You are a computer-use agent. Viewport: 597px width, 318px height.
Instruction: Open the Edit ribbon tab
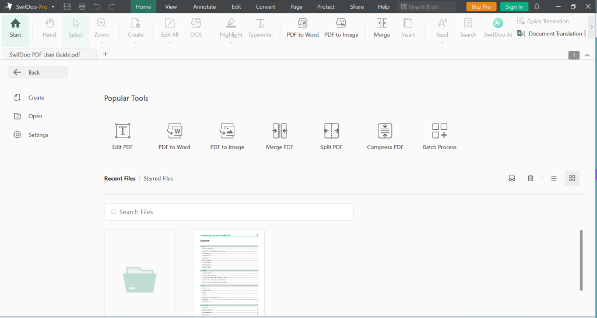(x=236, y=6)
